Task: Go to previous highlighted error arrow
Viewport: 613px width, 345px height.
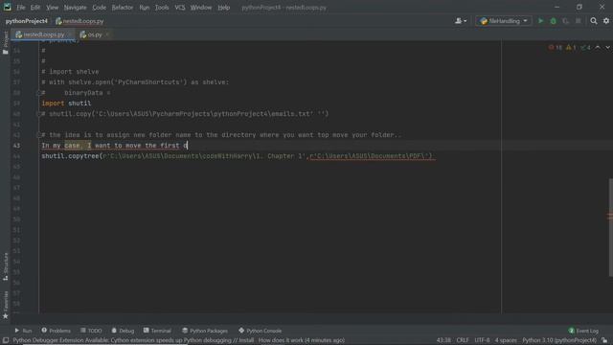Action: [598, 48]
